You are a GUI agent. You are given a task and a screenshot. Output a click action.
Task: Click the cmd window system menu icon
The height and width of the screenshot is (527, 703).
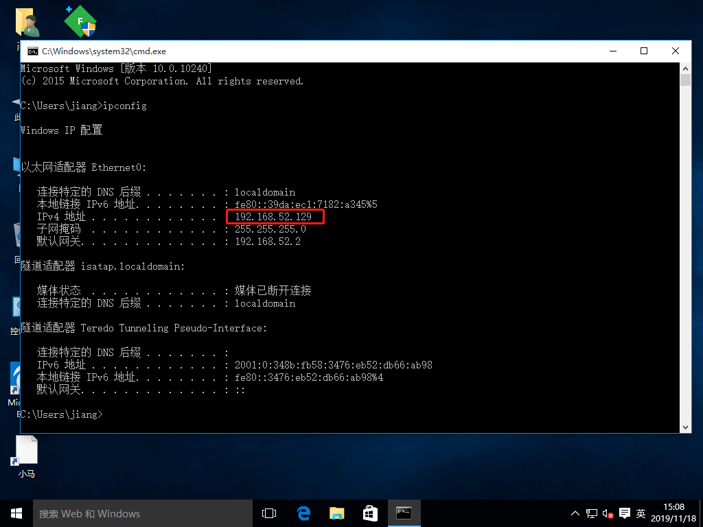tap(33, 51)
